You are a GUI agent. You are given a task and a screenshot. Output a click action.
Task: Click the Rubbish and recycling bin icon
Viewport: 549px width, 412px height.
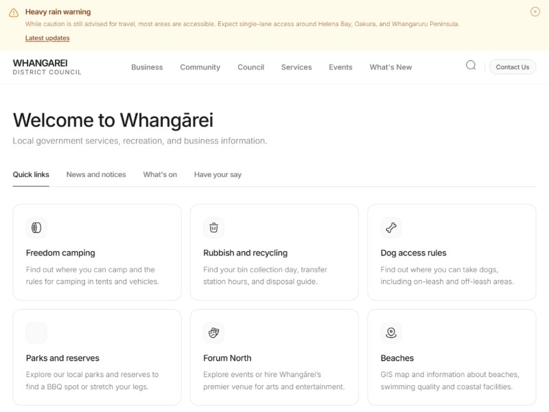pos(213,227)
